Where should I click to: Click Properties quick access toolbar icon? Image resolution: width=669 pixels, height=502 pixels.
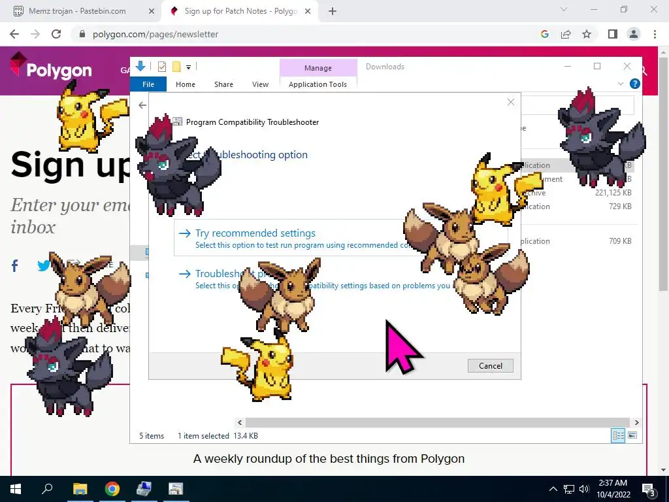(162, 67)
